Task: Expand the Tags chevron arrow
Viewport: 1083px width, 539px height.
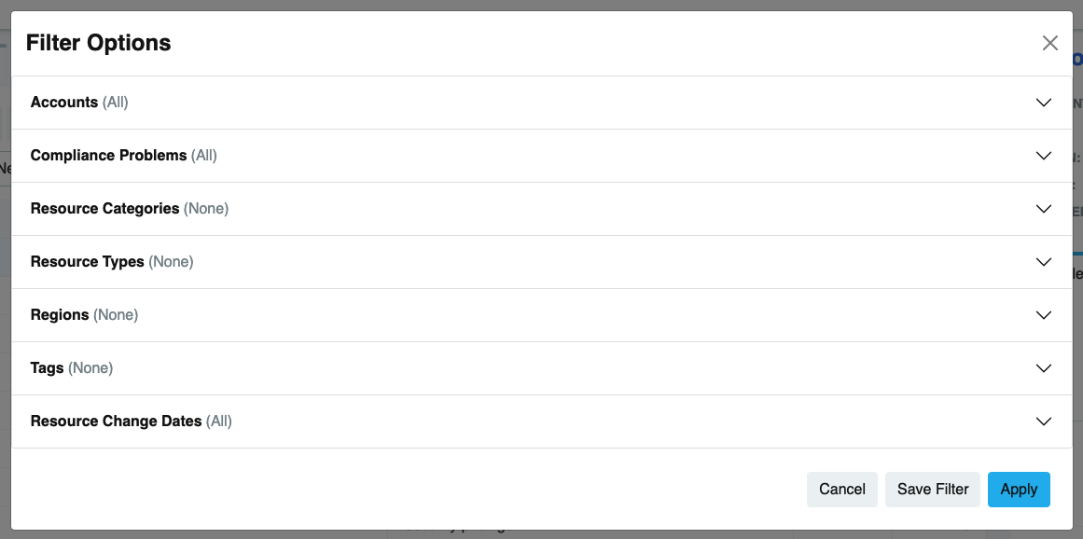Action: [1044, 368]
